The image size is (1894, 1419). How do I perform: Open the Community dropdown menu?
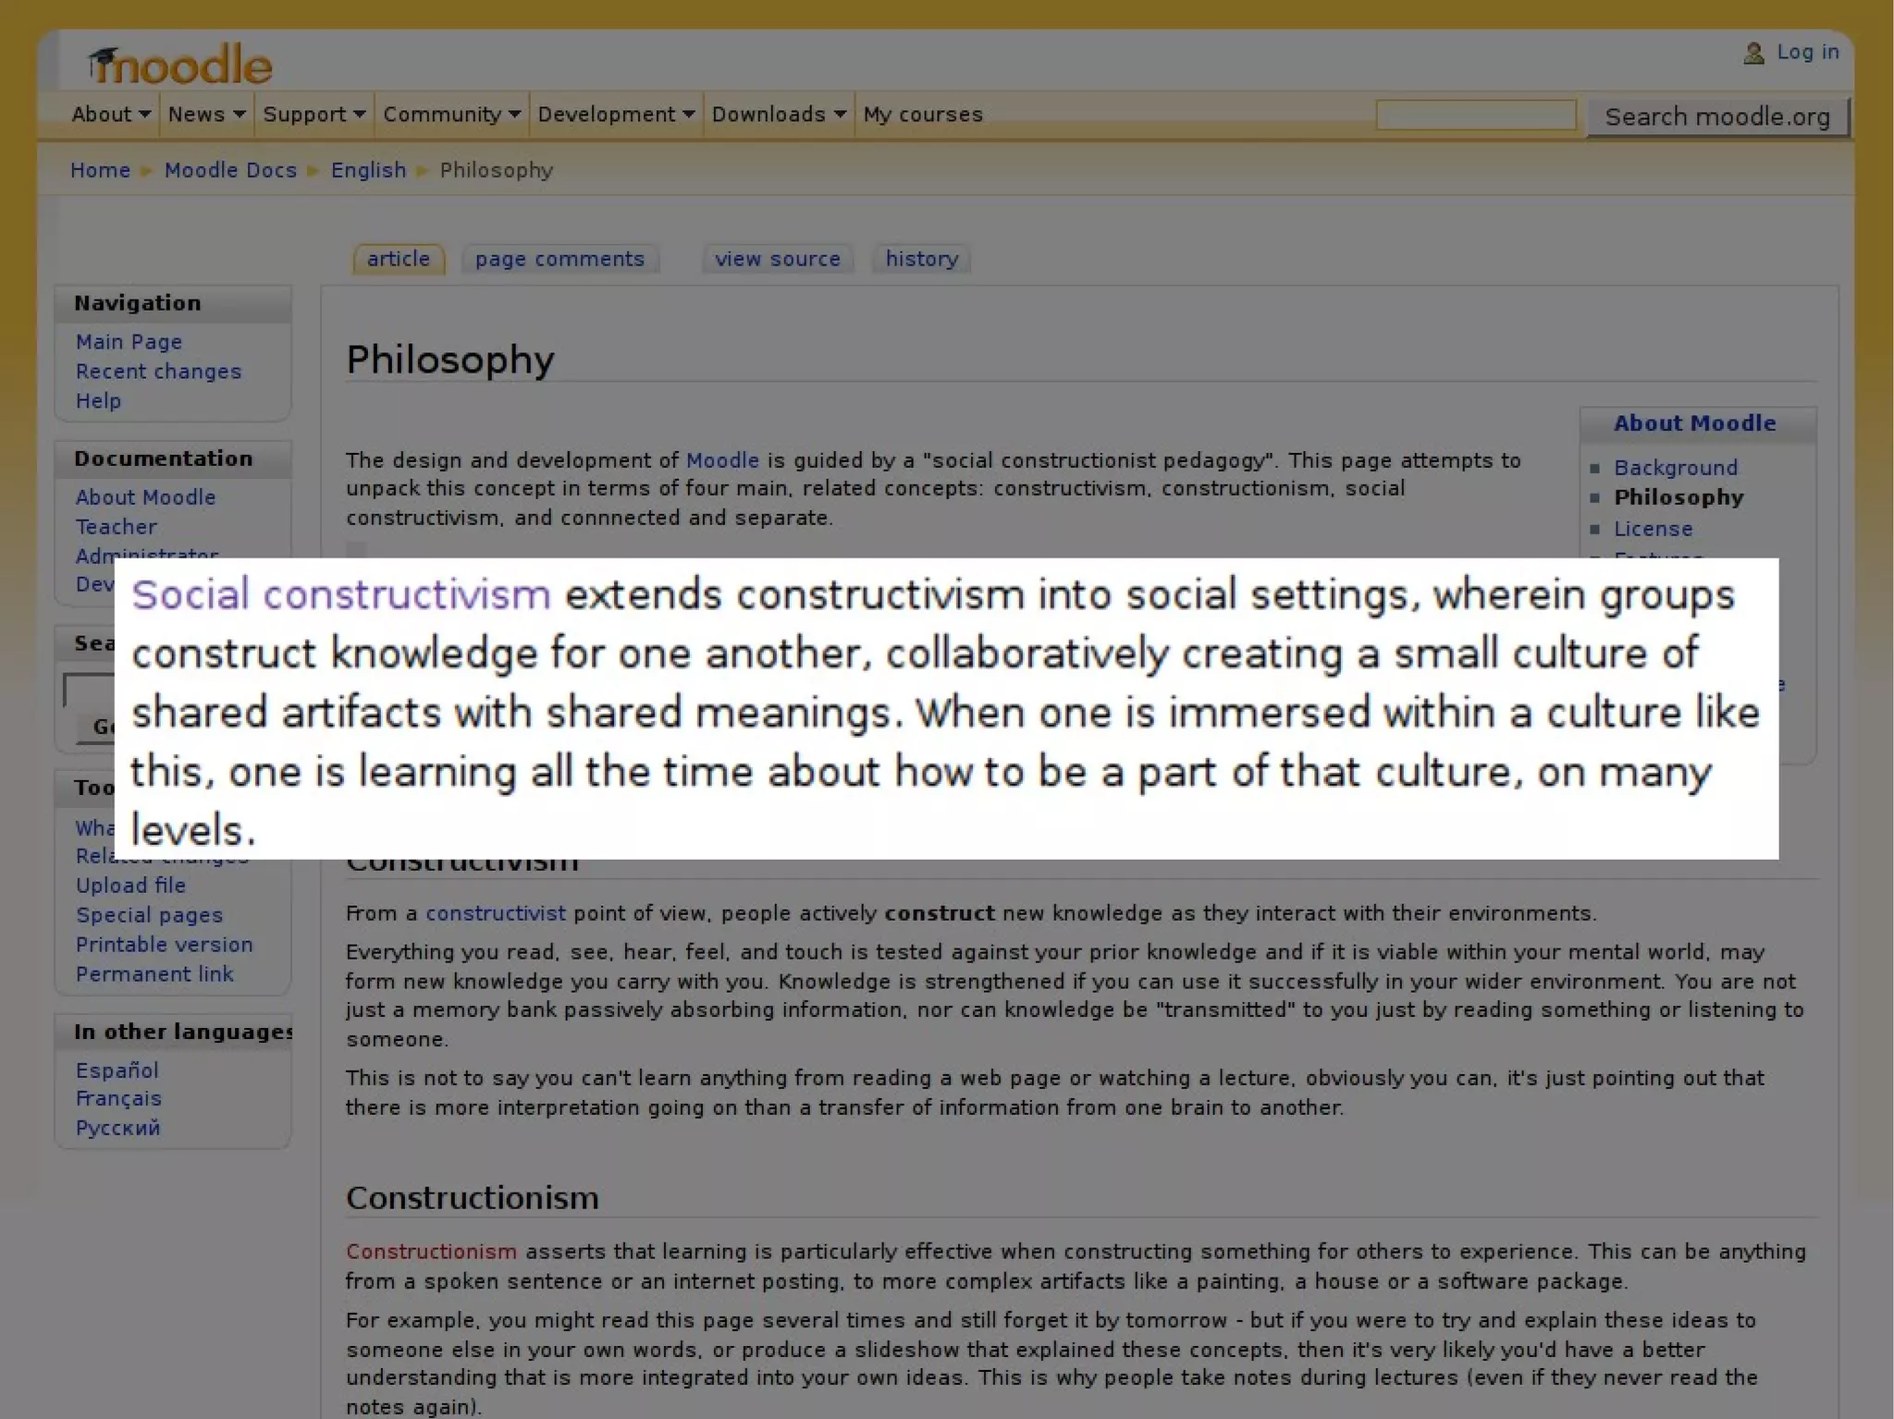[x=451, y=115]
